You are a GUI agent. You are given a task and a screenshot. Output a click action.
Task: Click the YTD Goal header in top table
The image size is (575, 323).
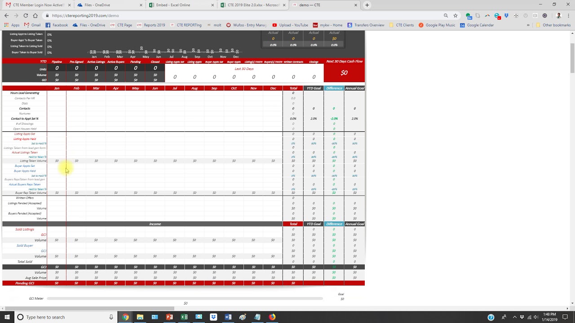tap(314, 88)
